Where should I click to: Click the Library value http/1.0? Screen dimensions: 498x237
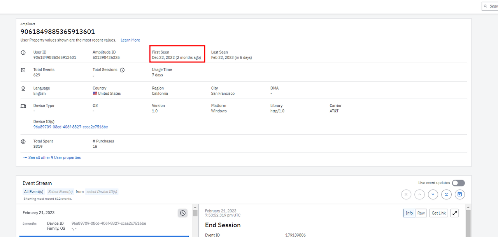[277, 111]
